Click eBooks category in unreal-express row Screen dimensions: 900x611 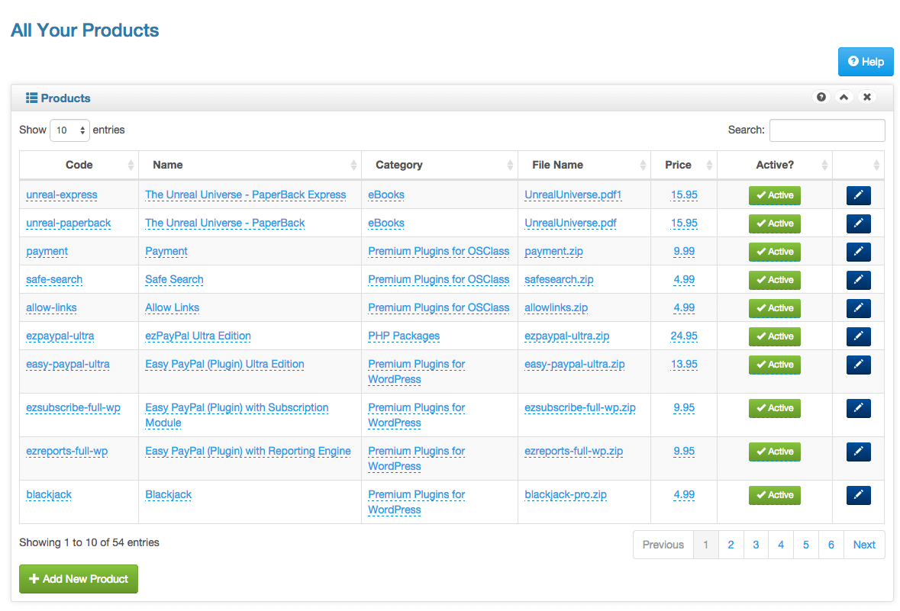coord(386,195)
